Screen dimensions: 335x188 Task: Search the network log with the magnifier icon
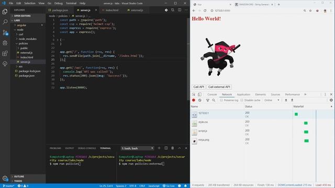214,100
